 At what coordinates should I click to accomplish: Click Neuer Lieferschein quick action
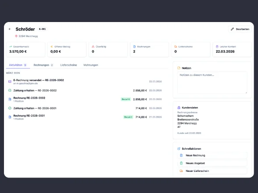pos(212,171)
